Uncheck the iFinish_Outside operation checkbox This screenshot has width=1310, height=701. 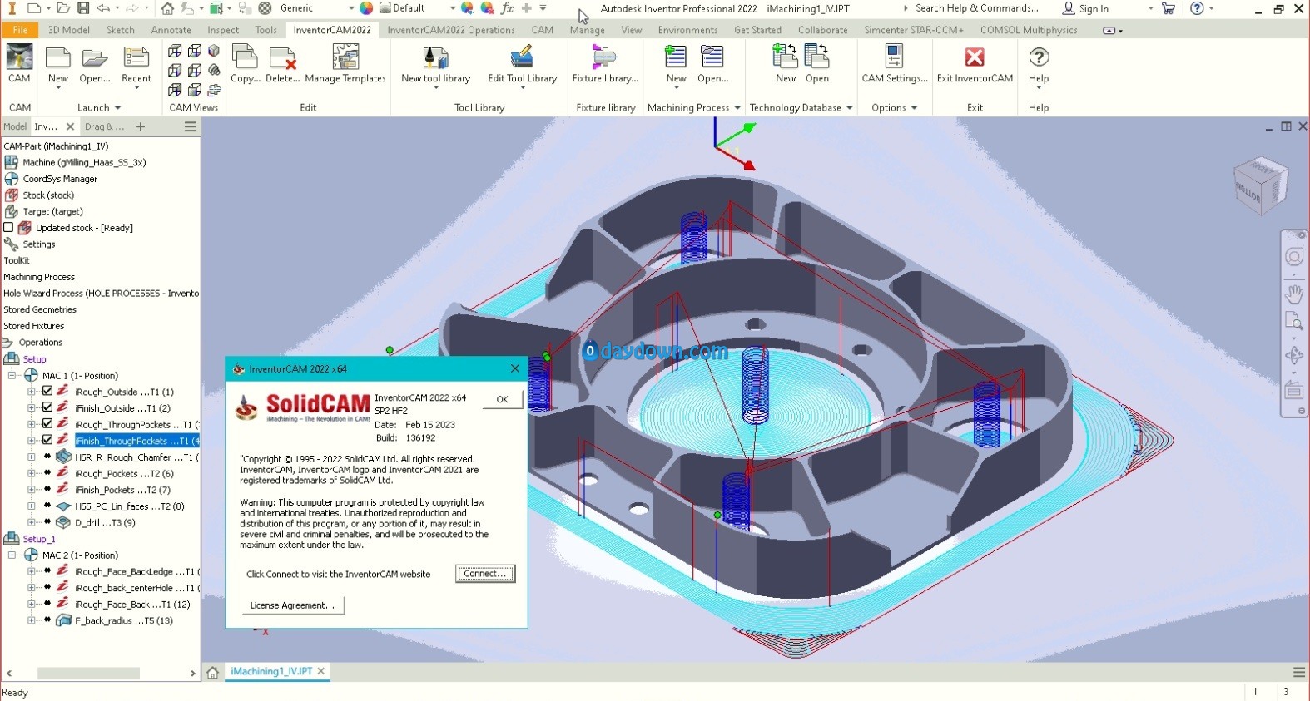[47, 407]
